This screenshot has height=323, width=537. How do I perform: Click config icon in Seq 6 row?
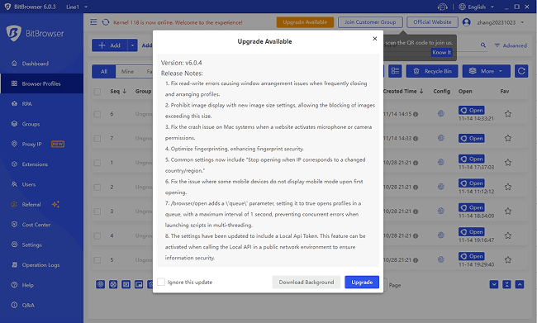coord(441,113)
